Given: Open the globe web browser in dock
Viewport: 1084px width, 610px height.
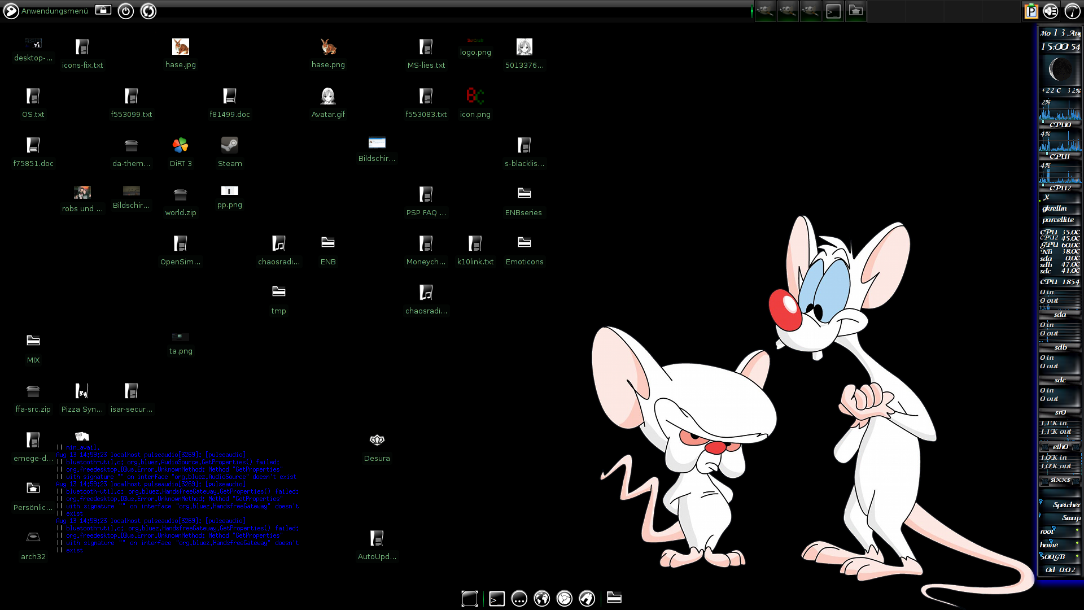Looking at the screenshot, I should [x=542, y=599].
